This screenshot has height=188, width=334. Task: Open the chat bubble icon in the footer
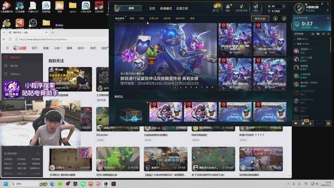point(296,123)
